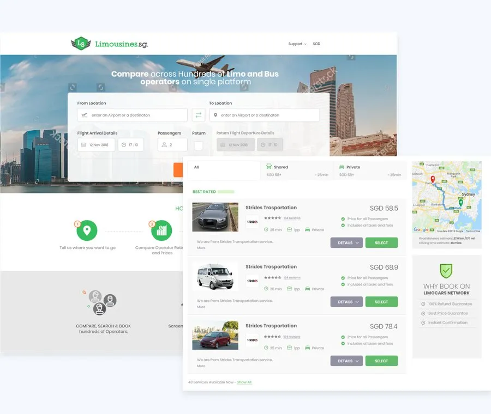Select the Shared results tab

(297, 171)
